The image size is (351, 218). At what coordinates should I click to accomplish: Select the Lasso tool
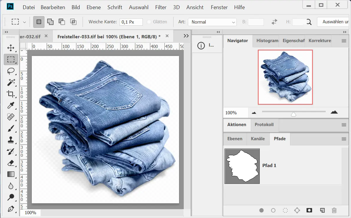[11, 71]
